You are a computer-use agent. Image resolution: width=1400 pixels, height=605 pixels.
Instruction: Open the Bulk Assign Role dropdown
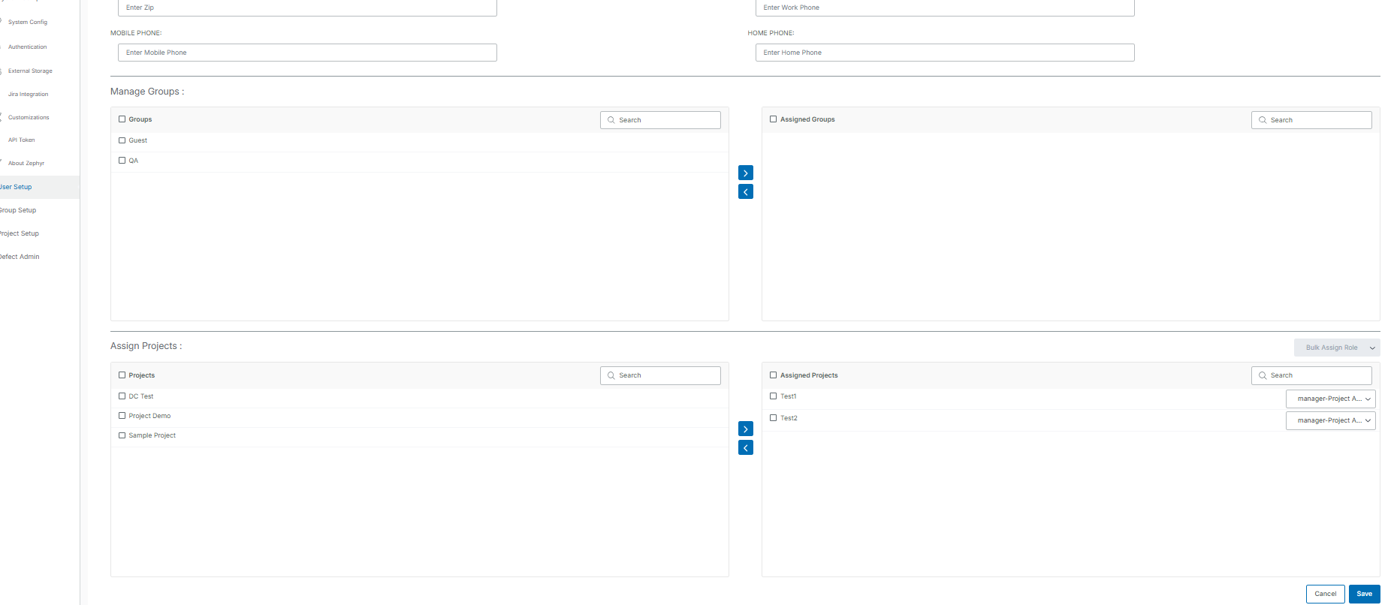click(x=1337, y=348)
